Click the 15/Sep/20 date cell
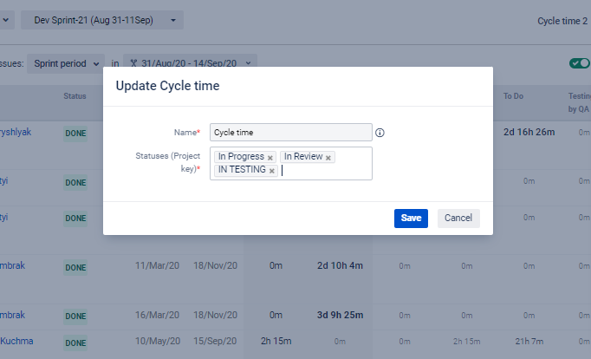Image resolution: width=591 pixels, height=359 pixels. pyautogui.click(x=215, y=341)
